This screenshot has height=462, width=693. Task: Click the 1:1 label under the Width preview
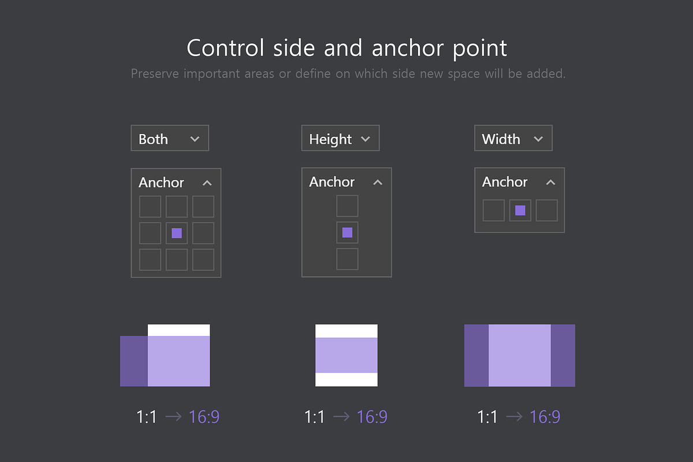pyautogui.click(x=488, y=416)
